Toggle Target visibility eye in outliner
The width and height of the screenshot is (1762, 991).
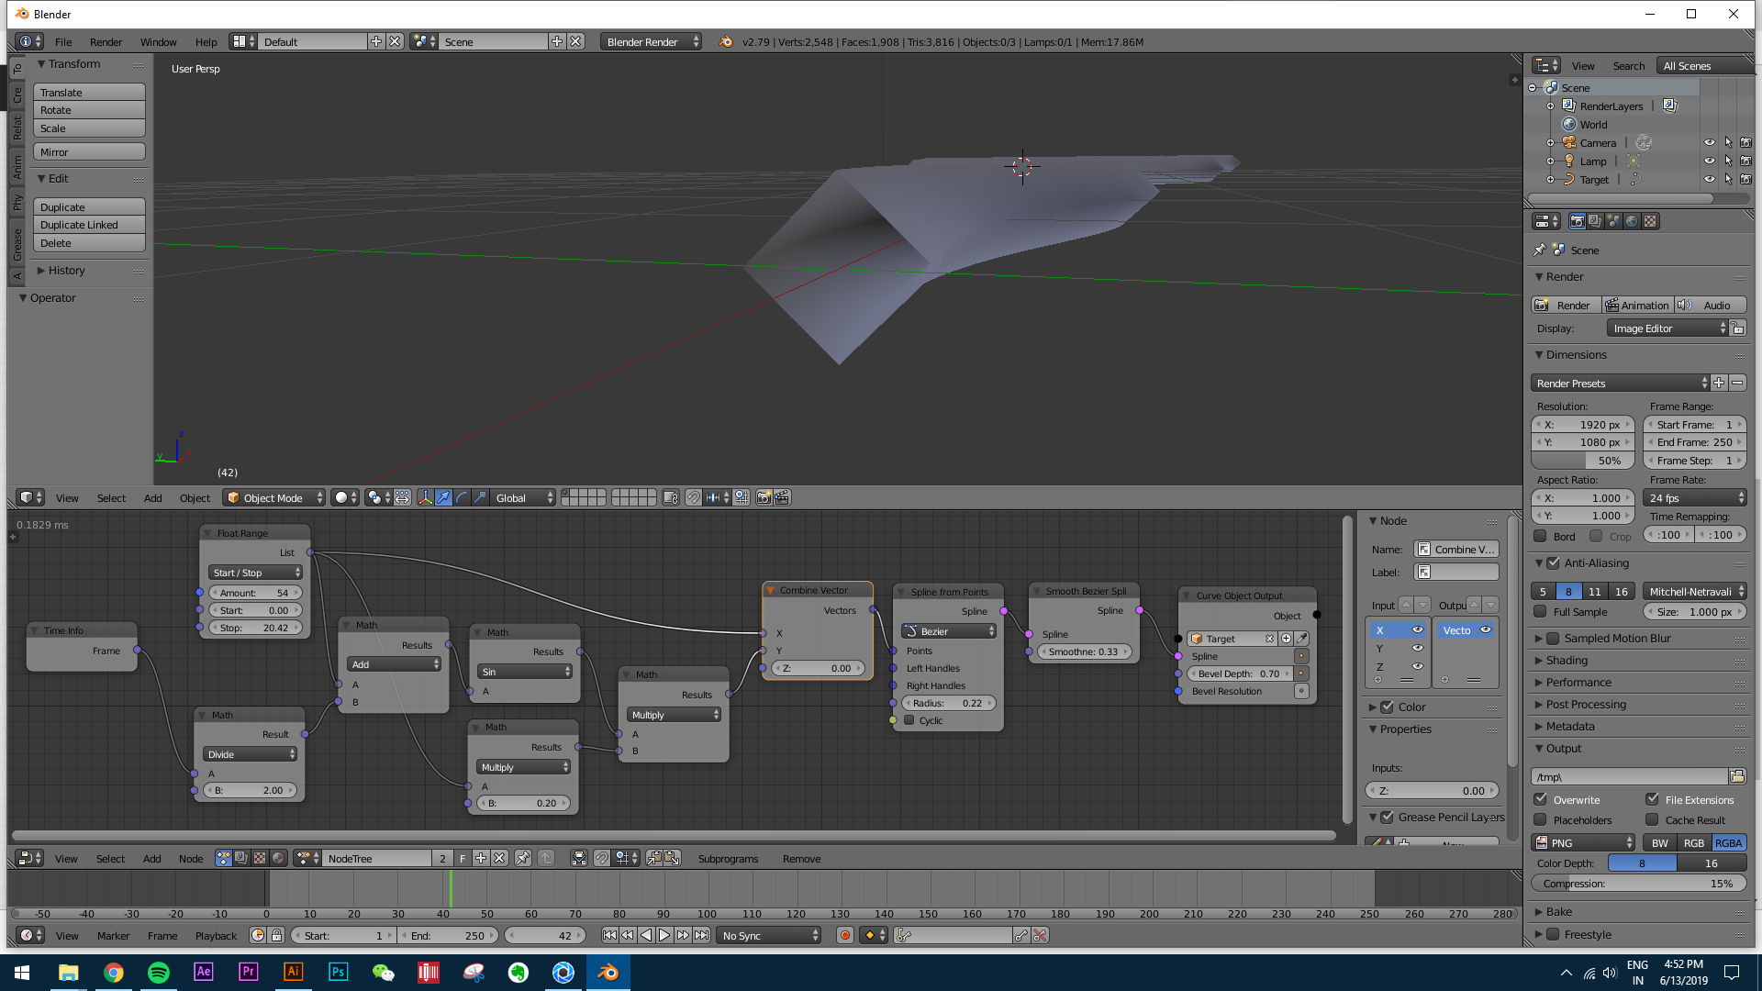(1710, 180)
